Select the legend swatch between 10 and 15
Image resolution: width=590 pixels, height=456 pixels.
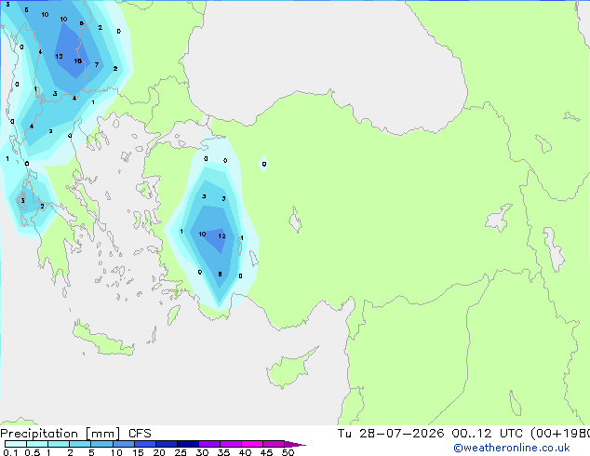[123, 444]
